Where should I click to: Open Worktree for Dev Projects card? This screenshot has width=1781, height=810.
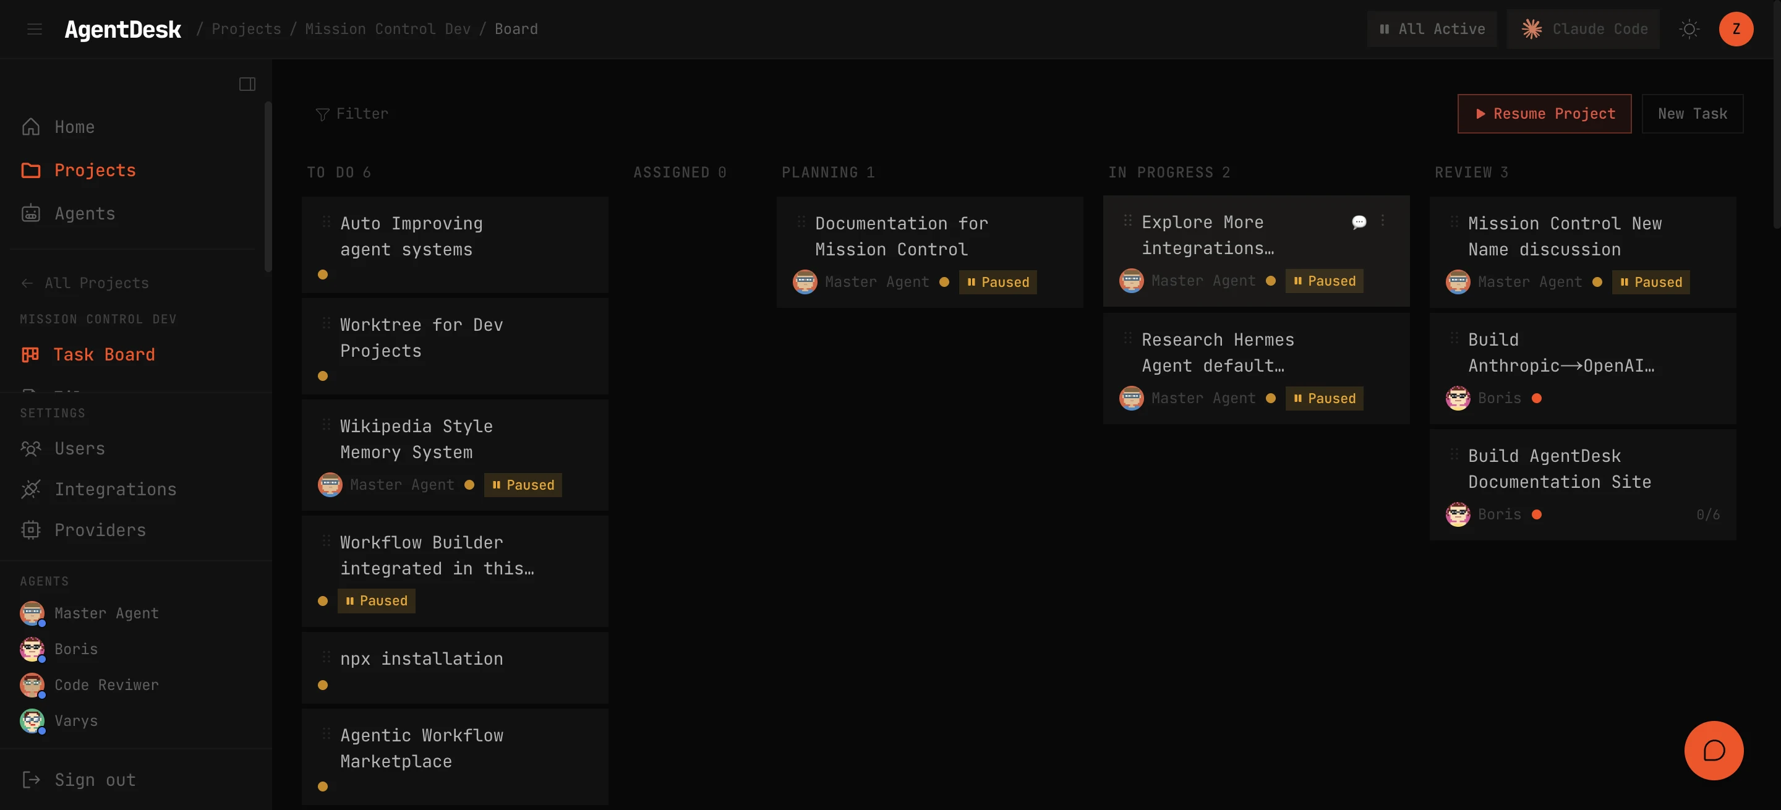point(455,346)
